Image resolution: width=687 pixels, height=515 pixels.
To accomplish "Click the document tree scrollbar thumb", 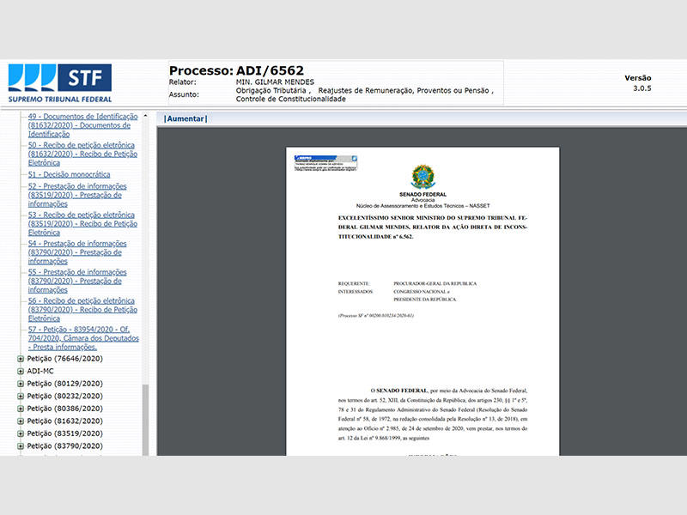I will tap(145, 420).
